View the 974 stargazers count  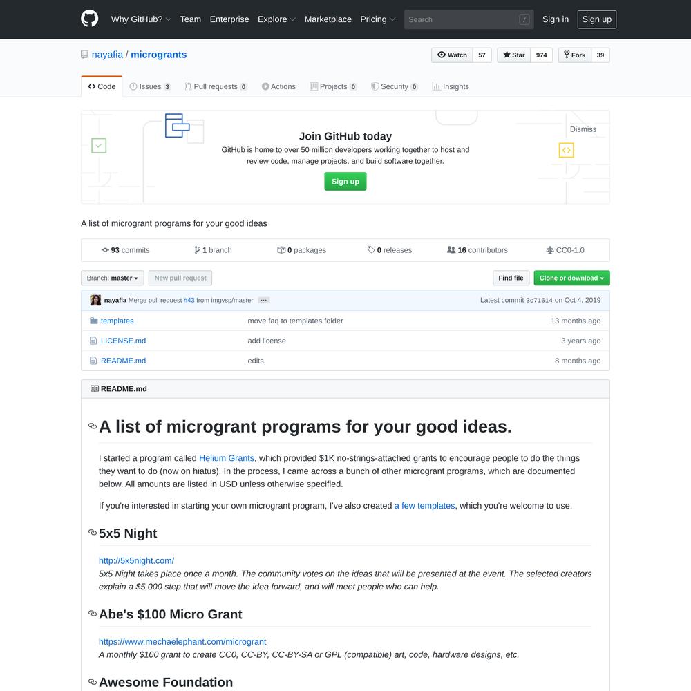click(x=542, y=55)
